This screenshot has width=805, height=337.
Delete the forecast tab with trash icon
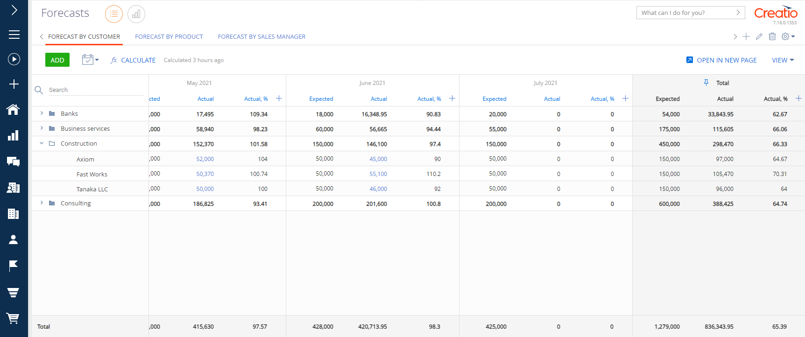pyautogui.click(x=772, y=36)
